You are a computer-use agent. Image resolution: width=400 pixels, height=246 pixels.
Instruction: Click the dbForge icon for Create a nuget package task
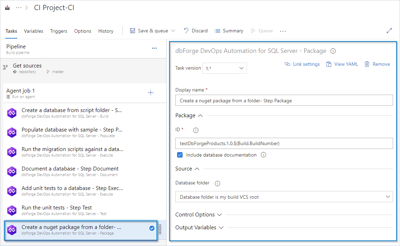12,230
